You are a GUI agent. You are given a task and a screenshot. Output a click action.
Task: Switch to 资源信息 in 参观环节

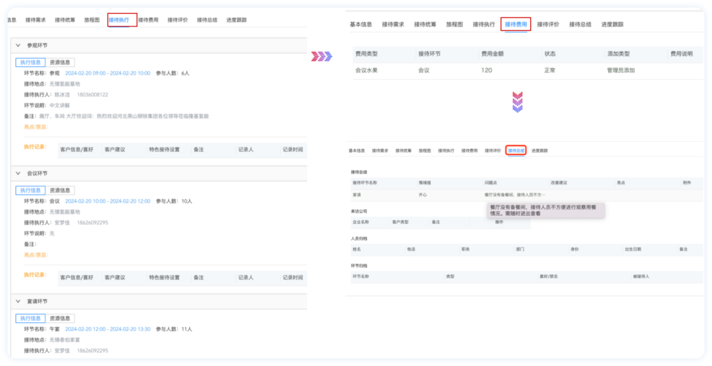pos(60,62)
